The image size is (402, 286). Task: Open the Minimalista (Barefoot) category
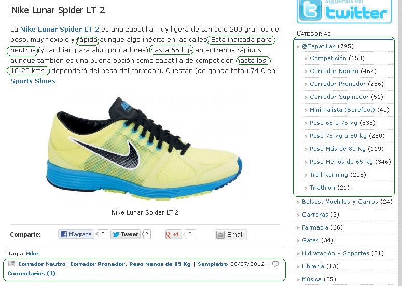(x=342, y=110)
